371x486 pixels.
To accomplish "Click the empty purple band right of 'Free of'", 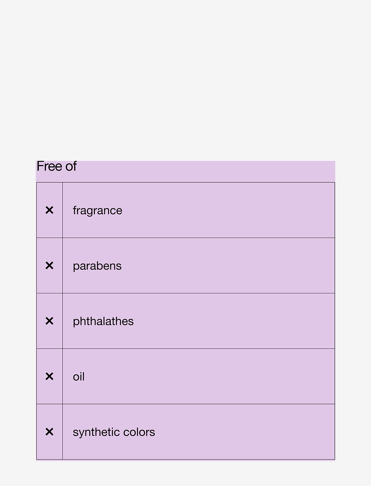I will click(205, 171).
